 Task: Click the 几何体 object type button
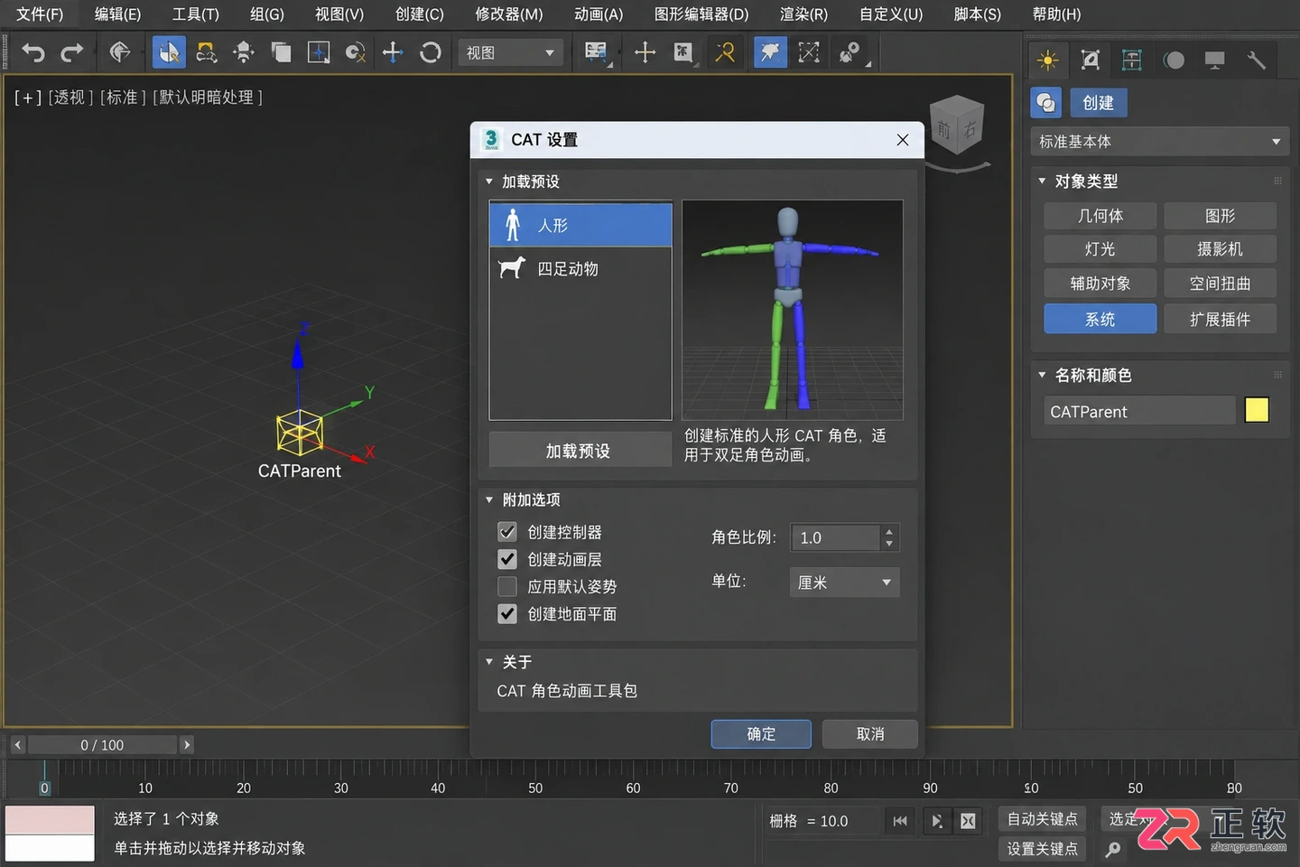click(x=1100, y=216)
